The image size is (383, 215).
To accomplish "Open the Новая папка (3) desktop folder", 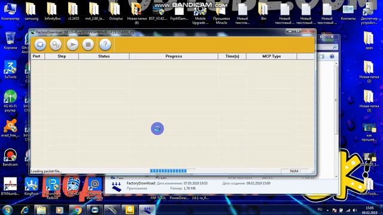I will 369,101.
